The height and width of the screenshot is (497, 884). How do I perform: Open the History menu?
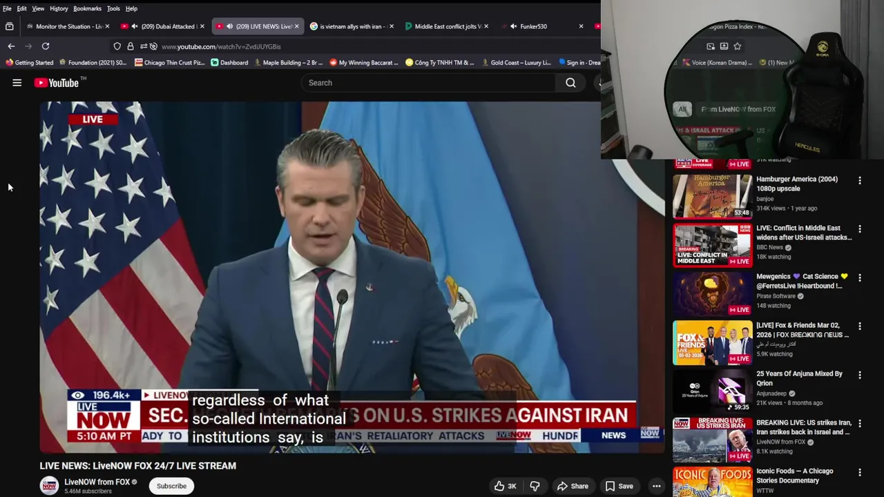(59, 8)
